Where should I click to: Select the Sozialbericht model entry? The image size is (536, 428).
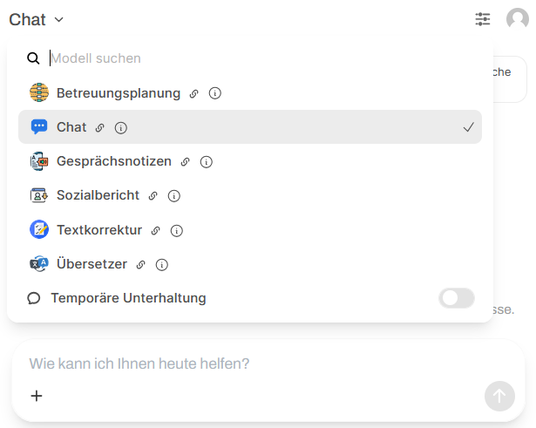97,196
